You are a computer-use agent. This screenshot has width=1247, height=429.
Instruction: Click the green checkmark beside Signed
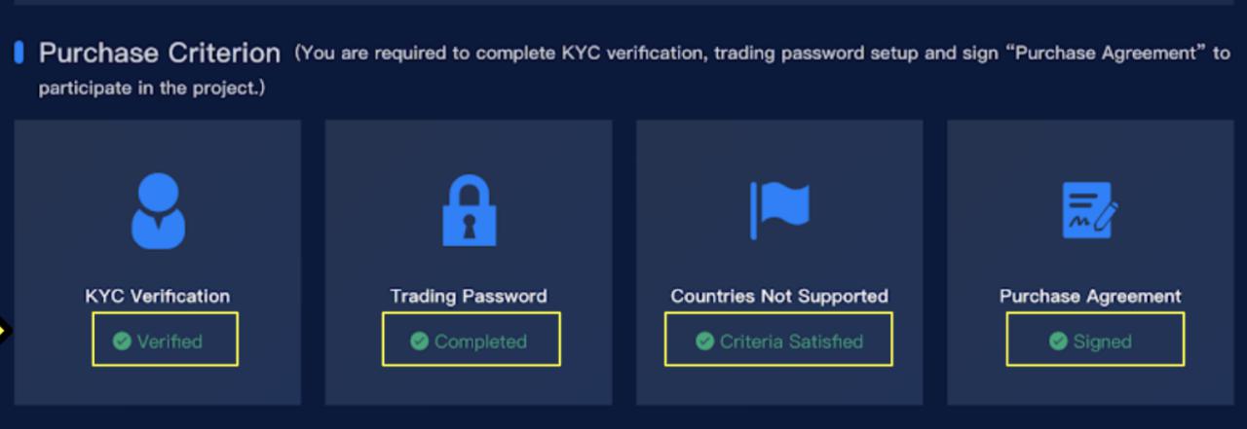1058,341
